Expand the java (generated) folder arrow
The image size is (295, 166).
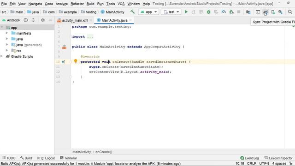[7, 45]
